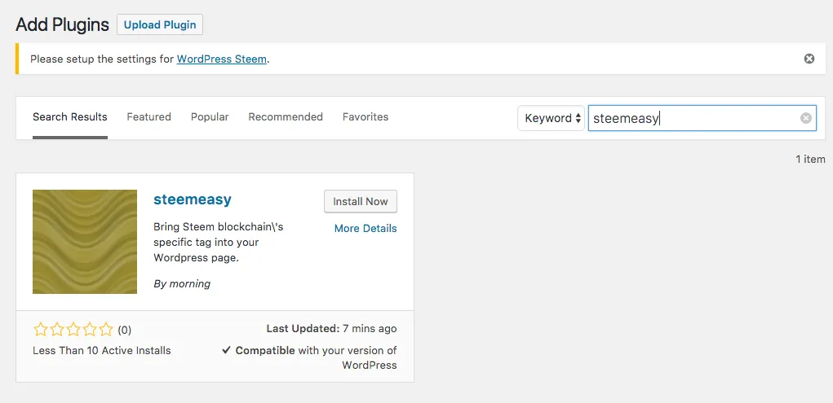Image resolution: width=833 pixels, height=403 pixels.
Task: Focus the plugin search input field
Action: [693, 118]
